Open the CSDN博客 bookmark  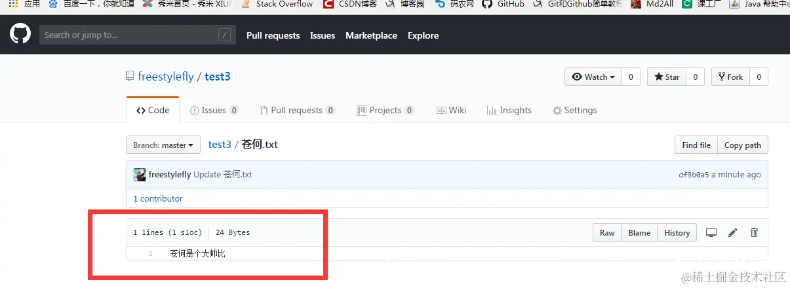point(350,3)
